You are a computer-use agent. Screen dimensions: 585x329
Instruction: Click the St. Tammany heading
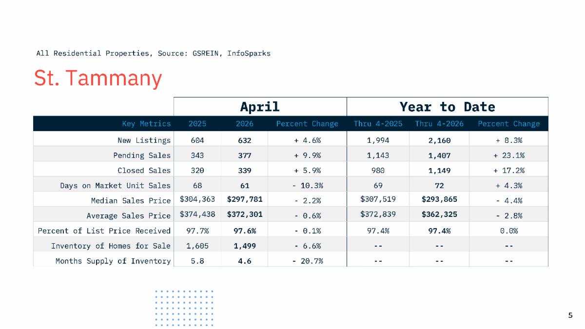[x=97, y=78]
